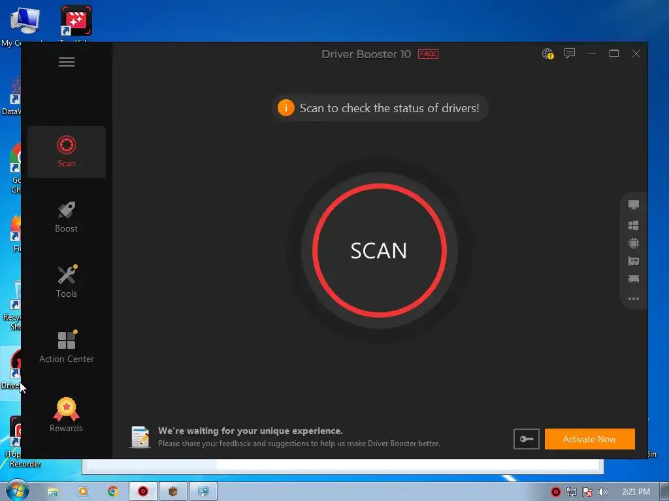Click the globe warning icon in title bar
669x501 pixels.
(x=548, y=53)
